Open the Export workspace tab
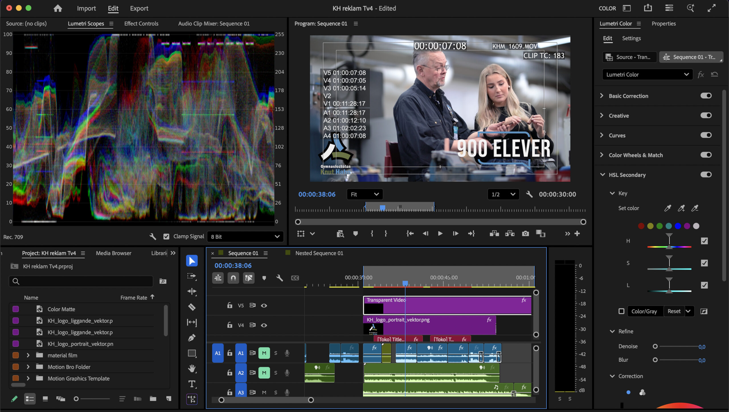This screenshot has width=729, height=412. pos(139,8)
